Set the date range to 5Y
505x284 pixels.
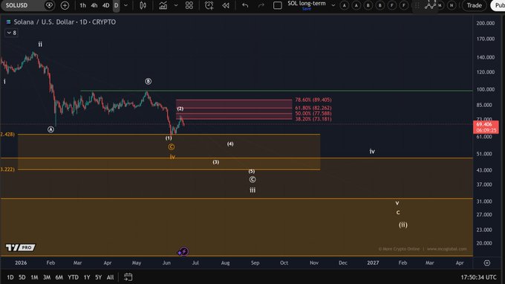click(x=99, y=277)
